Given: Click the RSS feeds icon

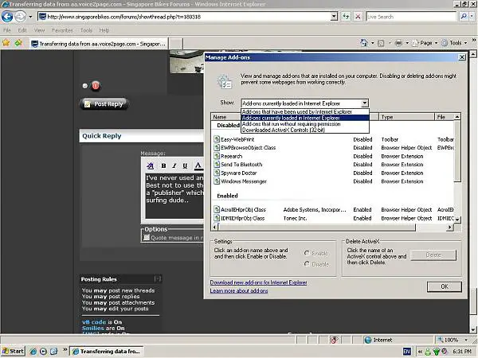Looking at the screenshot, I should [381, 43].
